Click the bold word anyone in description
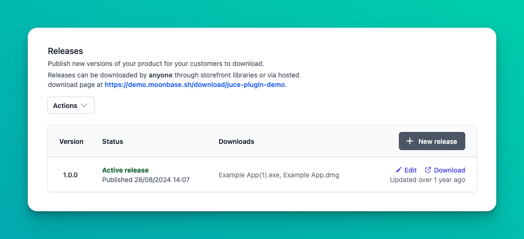 pos(160,75)
